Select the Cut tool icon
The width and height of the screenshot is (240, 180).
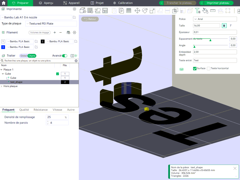point(167,11)
